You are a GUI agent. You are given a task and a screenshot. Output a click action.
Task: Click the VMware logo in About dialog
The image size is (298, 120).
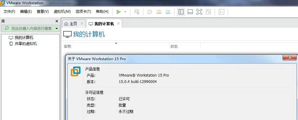point(76,71)
